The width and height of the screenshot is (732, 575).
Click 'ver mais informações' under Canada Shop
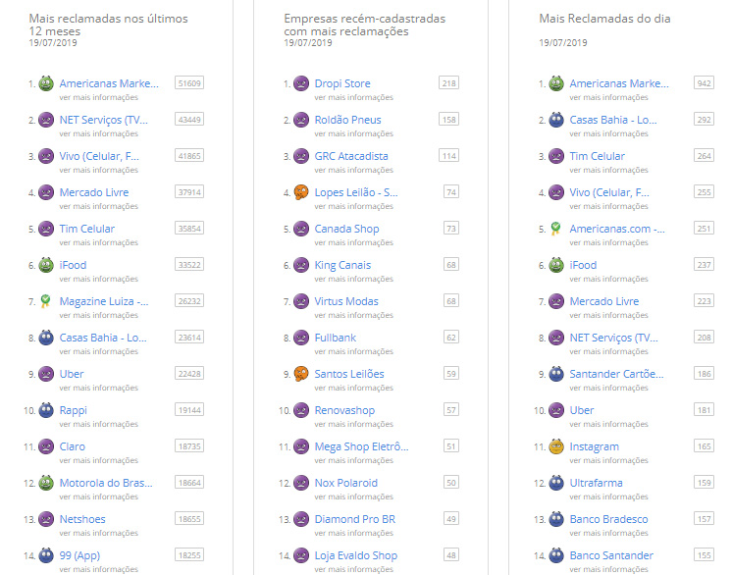(x=353, y=242)
